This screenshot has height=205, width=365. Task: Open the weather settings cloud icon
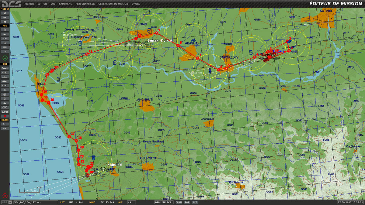(x=5, y=34)
